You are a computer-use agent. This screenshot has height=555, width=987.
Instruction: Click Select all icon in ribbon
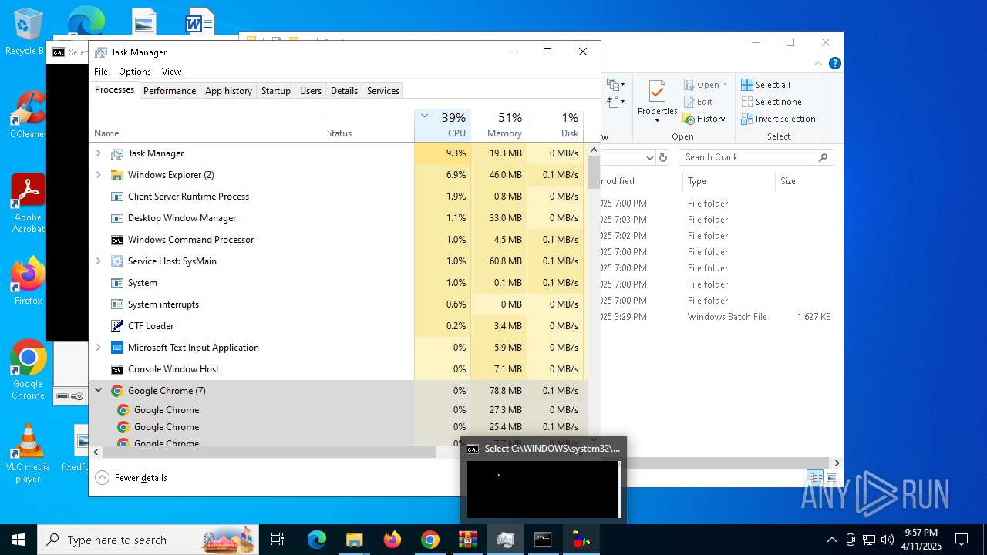[747, 85]
